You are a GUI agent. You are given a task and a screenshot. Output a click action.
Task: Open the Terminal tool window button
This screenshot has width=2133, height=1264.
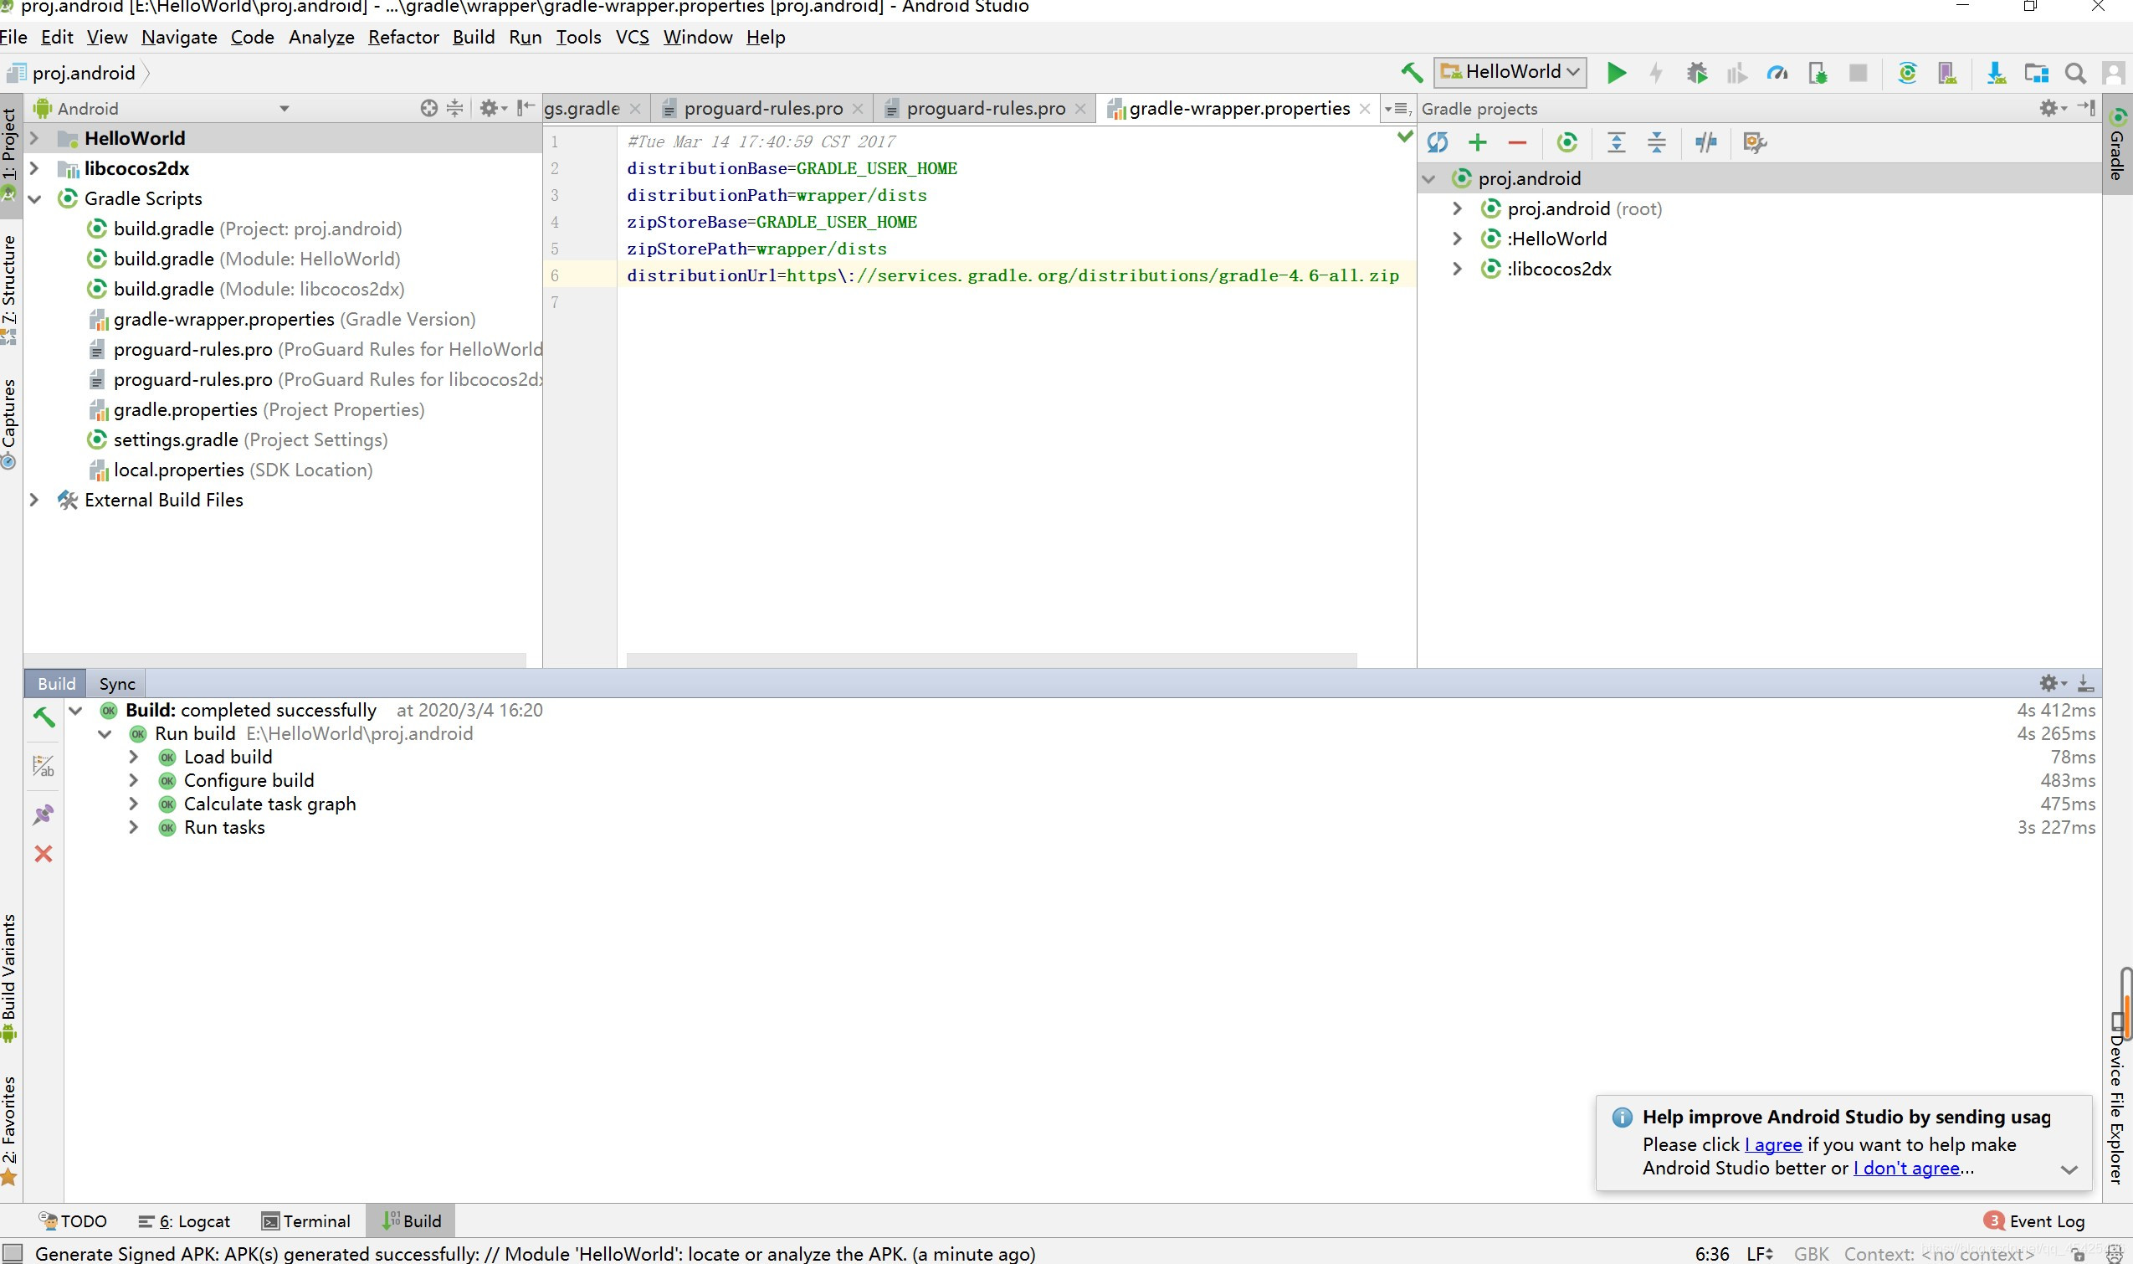pos(306,1221)
